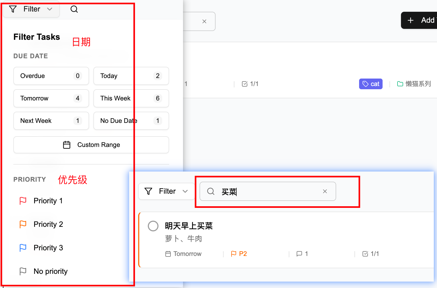Select the Tomorrow filter option
The image size is (437, 288).
coord(51,98)
